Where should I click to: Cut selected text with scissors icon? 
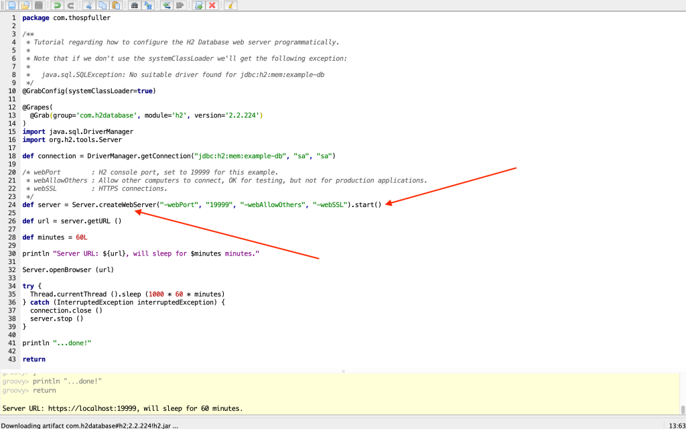point(89,5)
